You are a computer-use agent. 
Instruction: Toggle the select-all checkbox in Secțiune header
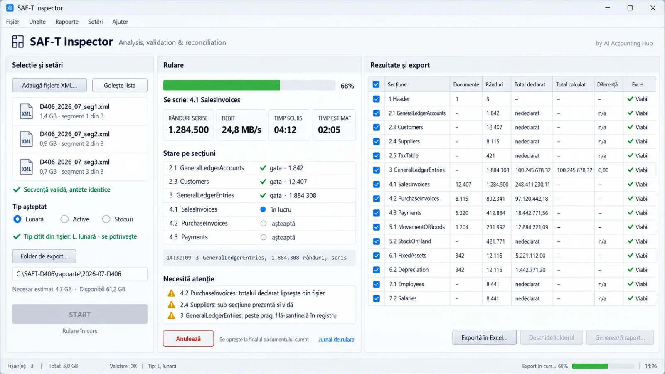(x=376, y=84)
